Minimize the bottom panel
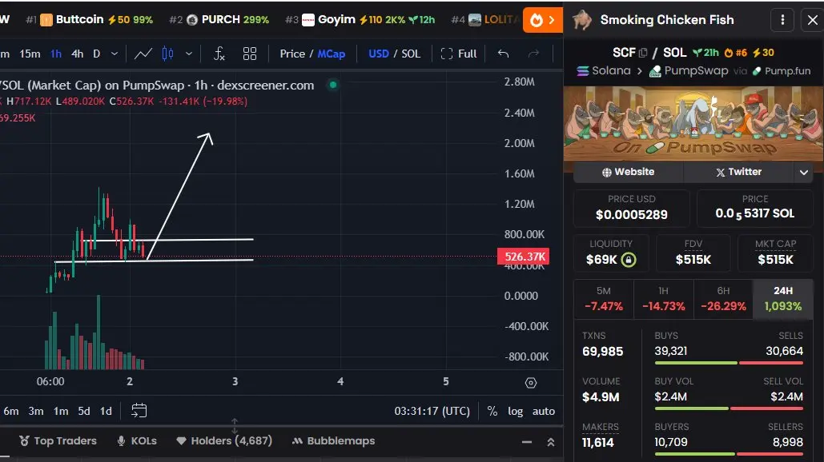The height and width of the screenshot is (462, 824). point(527,442)
